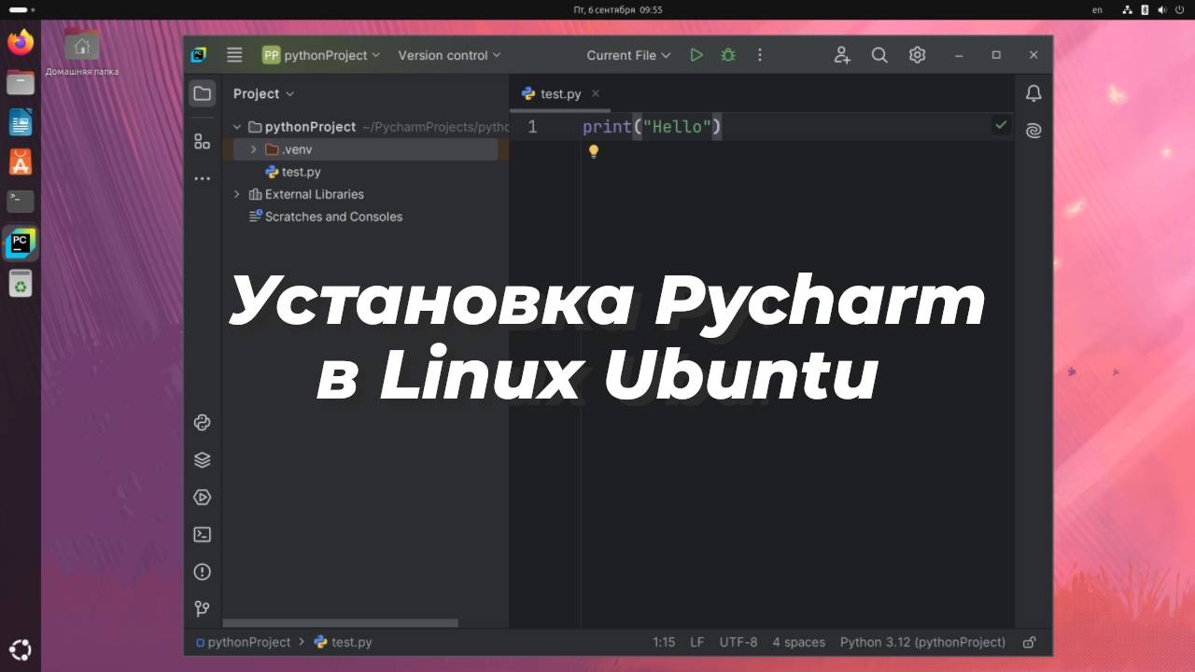Click the green inspections checkmark widget
The height and width of the screenshot is (672, 1195).
[1001, 124]
